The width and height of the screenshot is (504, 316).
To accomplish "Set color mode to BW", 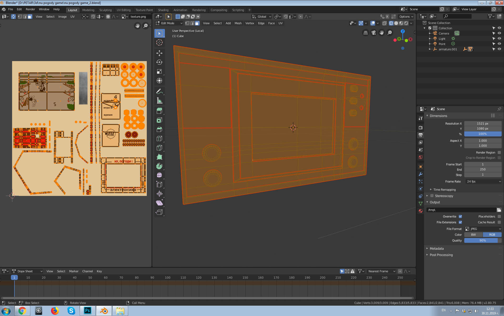I will click(473, 235).
